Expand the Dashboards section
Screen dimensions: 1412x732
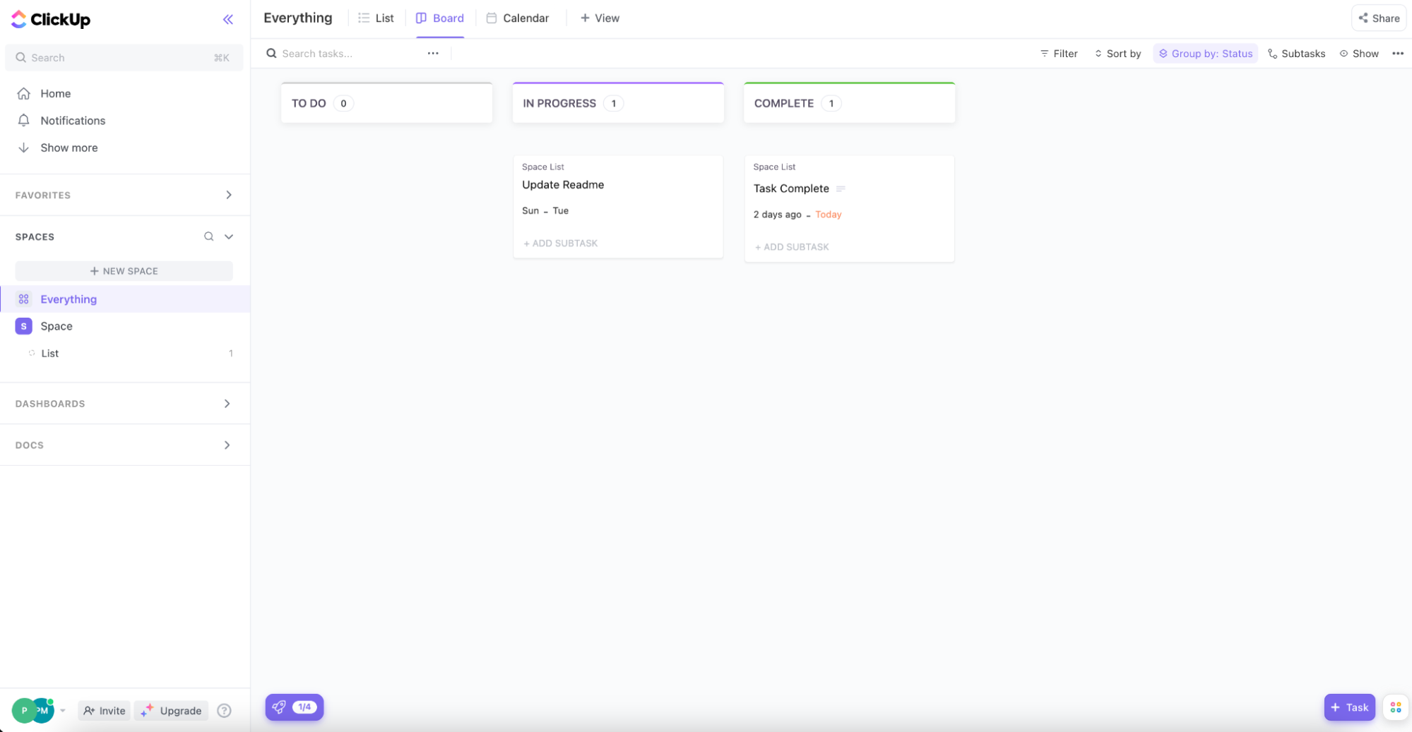pyautogui.click(x=227, y=403)
